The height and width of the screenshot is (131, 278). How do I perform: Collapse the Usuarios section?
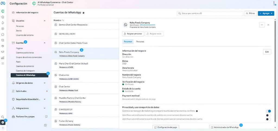point(45,21)
